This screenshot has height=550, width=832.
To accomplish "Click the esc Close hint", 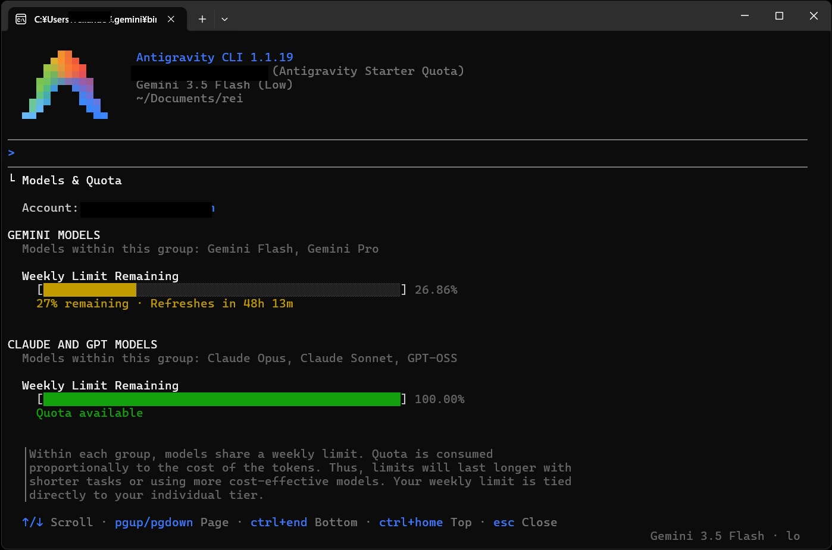I will click(x=526, y=522).
